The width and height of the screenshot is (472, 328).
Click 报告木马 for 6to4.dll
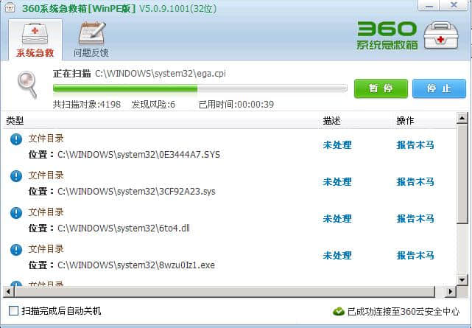[x=415, y=218]
